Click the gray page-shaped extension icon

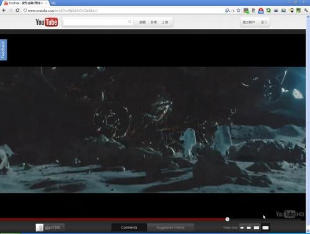click(x=254, y=11)
